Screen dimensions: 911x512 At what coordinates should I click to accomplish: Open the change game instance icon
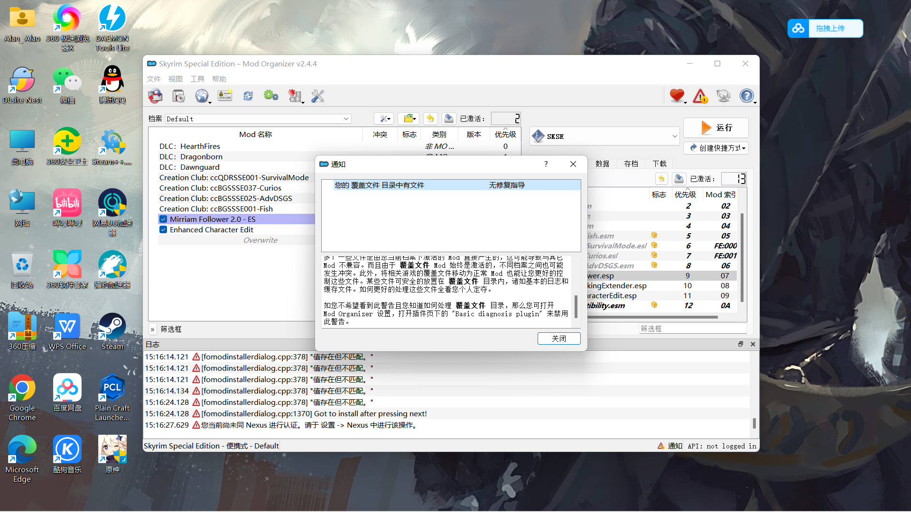pyautogui.click(x=155, y=96)
